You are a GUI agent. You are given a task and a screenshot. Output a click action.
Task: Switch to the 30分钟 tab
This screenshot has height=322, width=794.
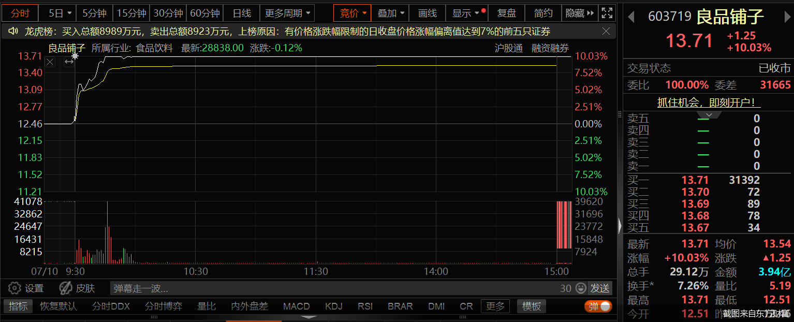coord(168,13)
